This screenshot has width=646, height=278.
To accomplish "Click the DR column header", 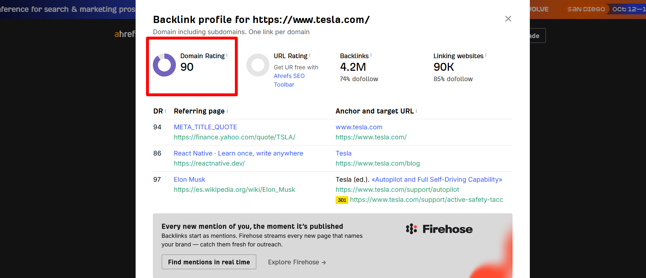I will (158, 111).
